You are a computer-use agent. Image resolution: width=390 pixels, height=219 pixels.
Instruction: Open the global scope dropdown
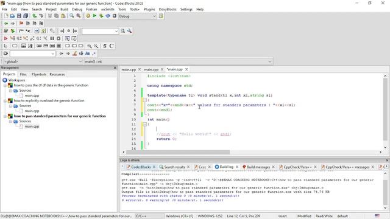43,61
